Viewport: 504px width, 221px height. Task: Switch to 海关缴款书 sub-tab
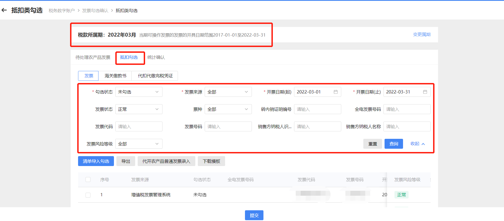tap(115, 76)
